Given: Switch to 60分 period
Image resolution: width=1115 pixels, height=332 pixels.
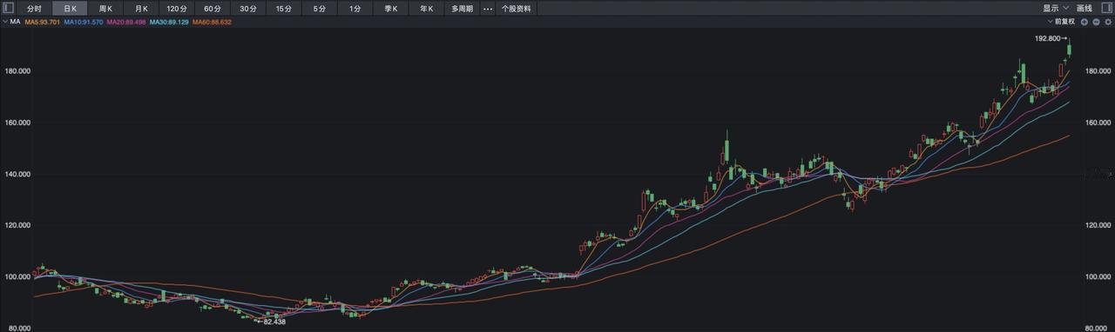Looking at the screenshot, I should [213, 9].
